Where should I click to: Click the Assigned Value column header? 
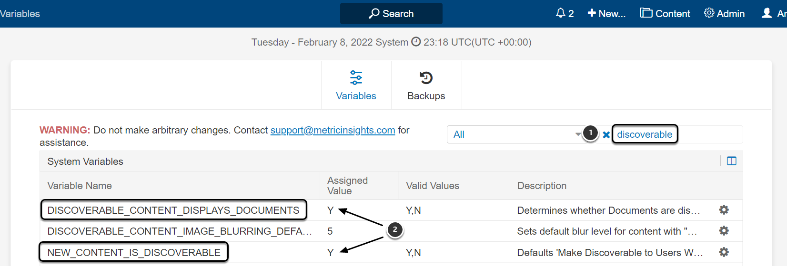(x=347, y=186)
